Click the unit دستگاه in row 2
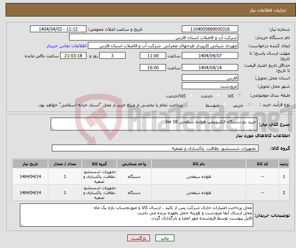 pos(134,193)
